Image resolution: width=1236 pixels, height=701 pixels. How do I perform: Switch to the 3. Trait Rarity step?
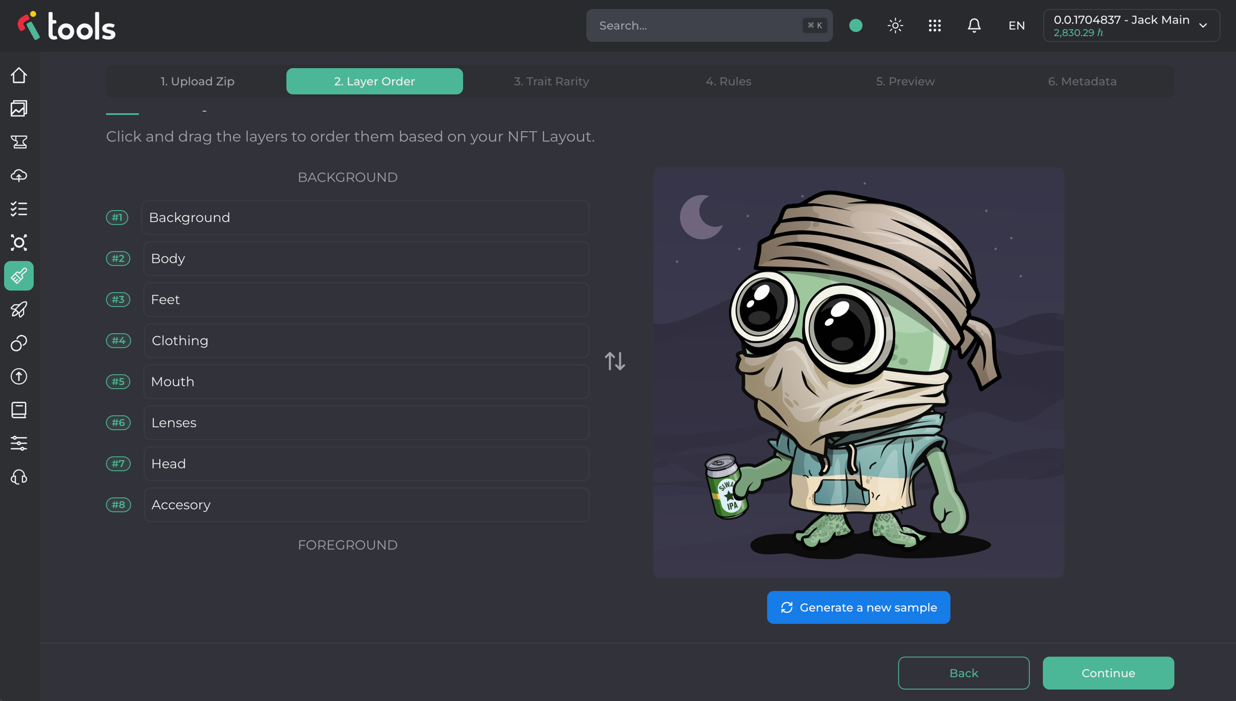coord(551,81)
